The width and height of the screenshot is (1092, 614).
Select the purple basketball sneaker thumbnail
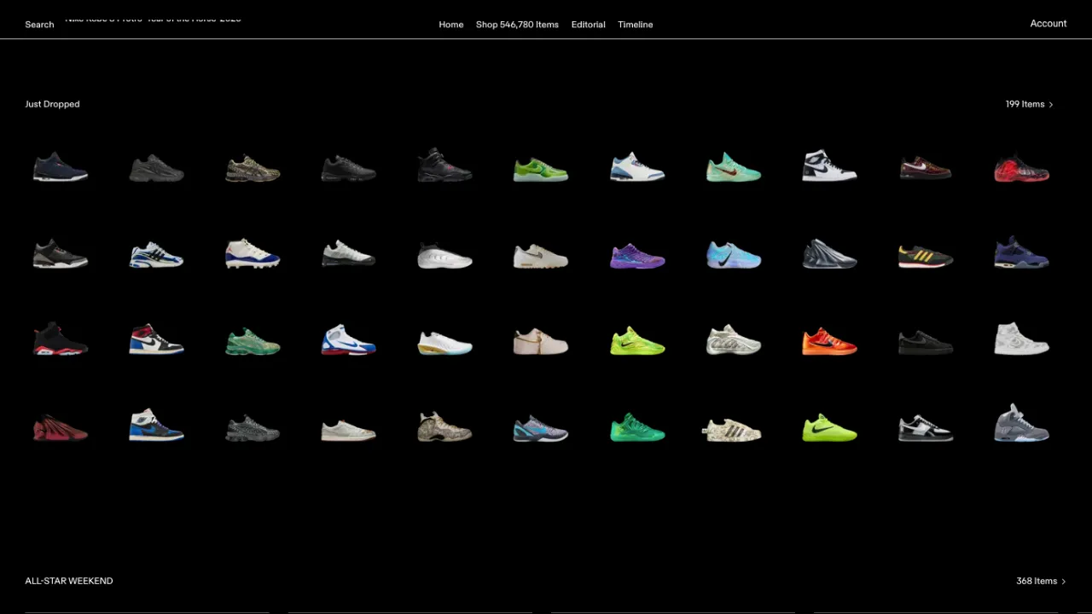point(637,256)
